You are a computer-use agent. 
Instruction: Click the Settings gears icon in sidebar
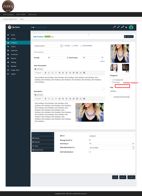[8, 62]
